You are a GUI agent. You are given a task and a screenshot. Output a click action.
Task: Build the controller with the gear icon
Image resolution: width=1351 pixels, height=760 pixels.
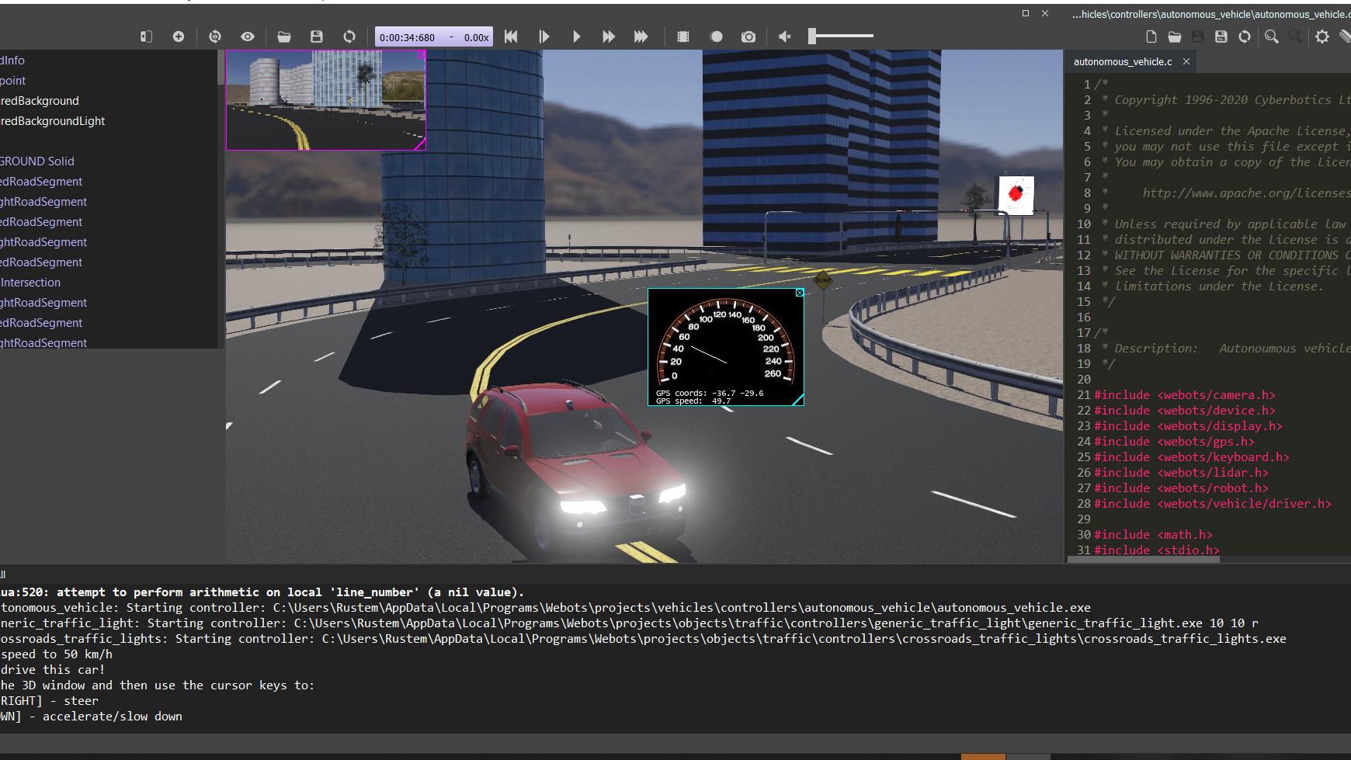1322,36
